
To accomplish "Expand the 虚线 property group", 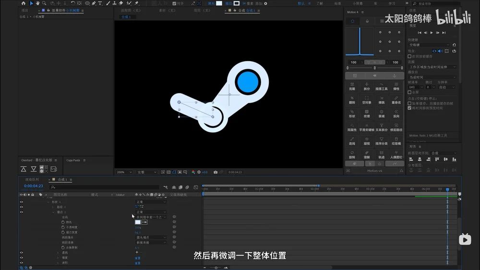I will [x=58, y=253].
